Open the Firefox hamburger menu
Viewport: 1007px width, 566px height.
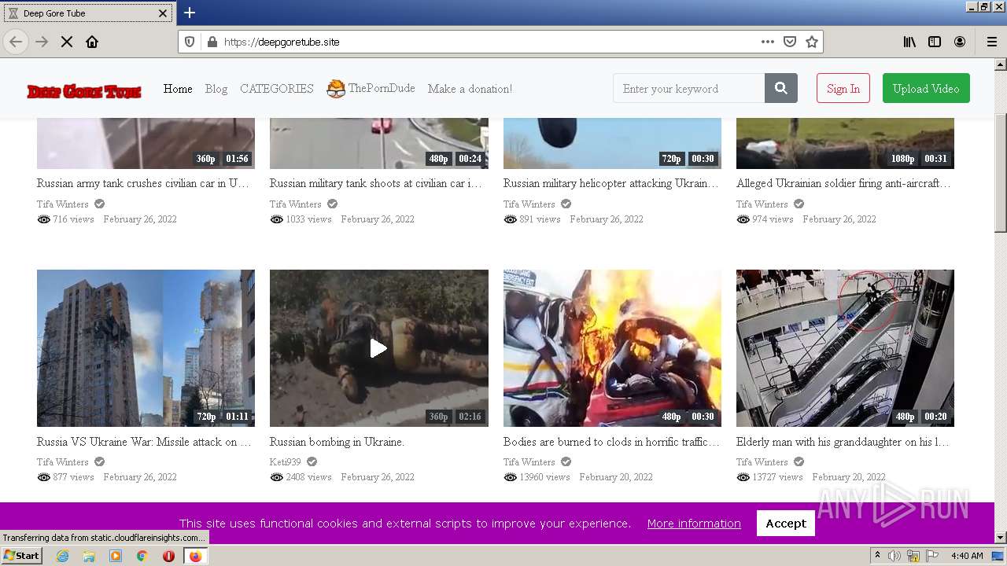(x=992, y=42)
